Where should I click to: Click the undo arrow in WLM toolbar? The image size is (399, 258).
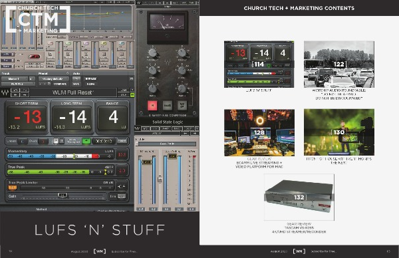15,90
